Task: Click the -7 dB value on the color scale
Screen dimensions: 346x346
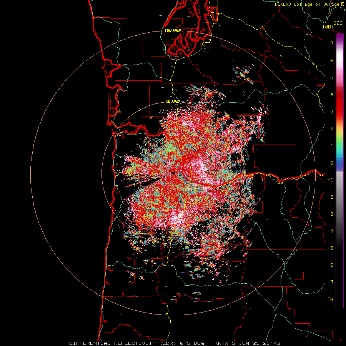Action: coord(330,282)
